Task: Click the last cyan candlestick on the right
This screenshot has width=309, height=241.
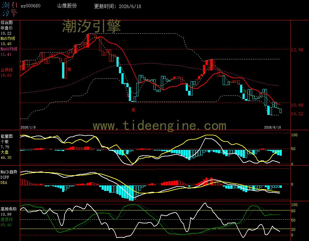Action: coord(281,111)
